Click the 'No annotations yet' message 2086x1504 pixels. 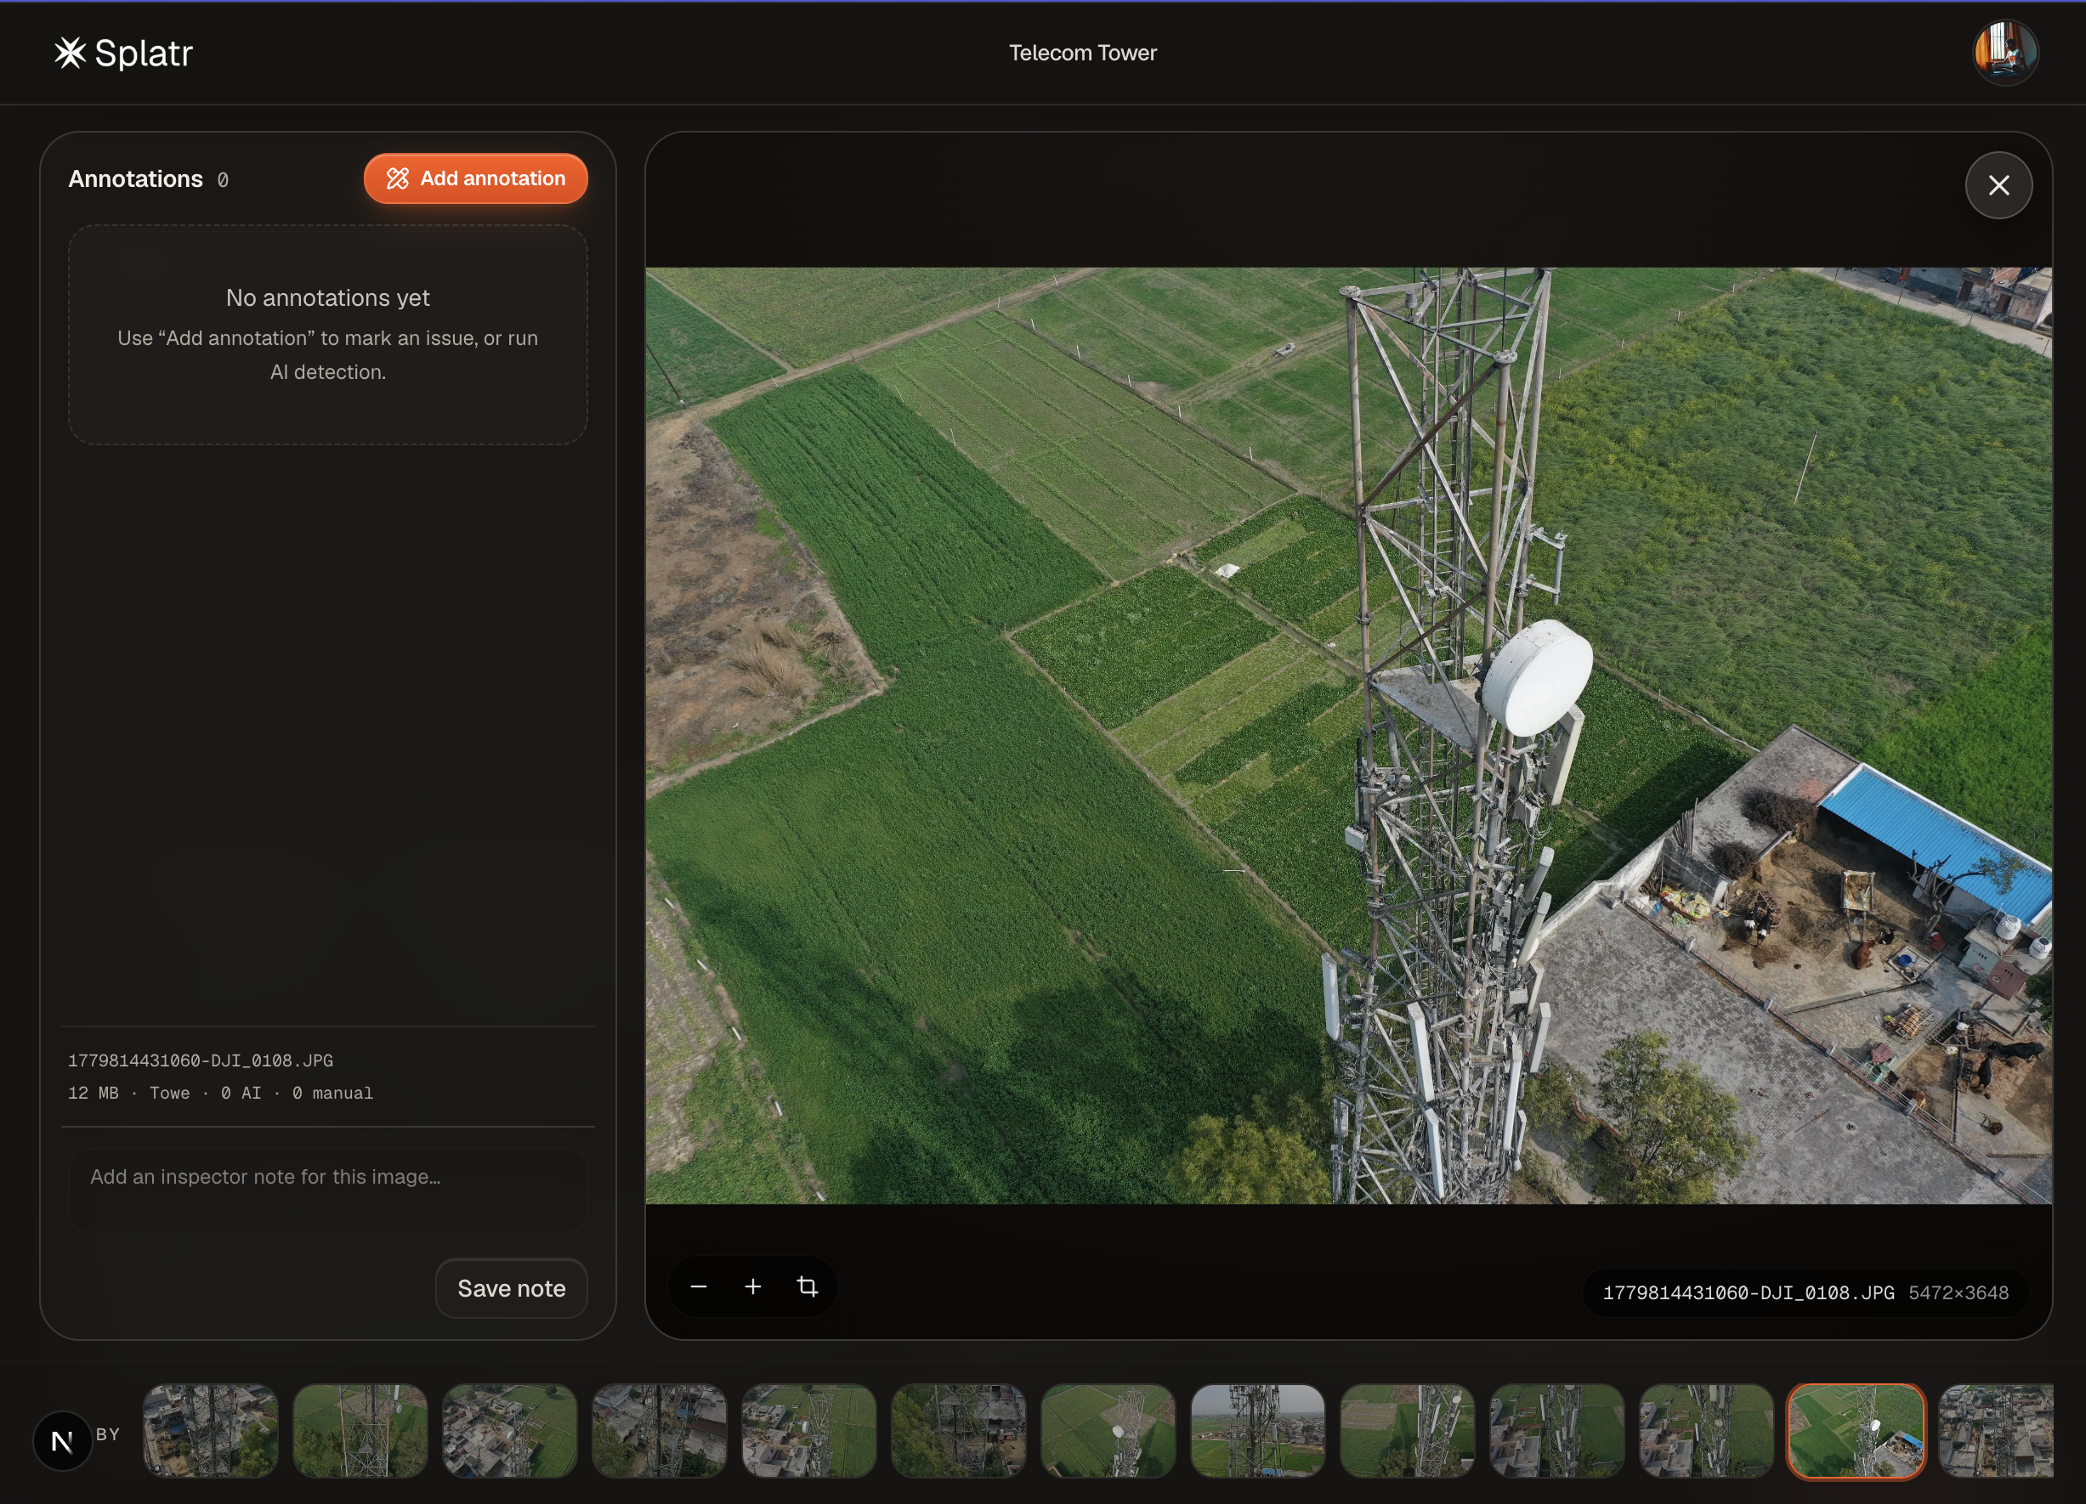[328, 298]
